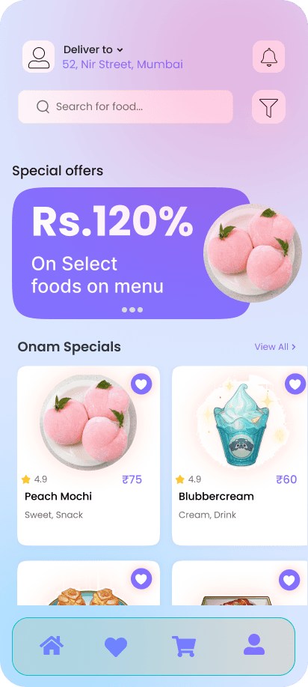Select the middle carousel dot on banner
This screenshot has height=687, width=308.
(x=132, y=309)
